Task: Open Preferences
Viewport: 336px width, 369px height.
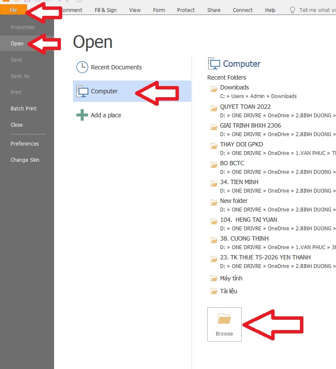Action: click(24, 143)
